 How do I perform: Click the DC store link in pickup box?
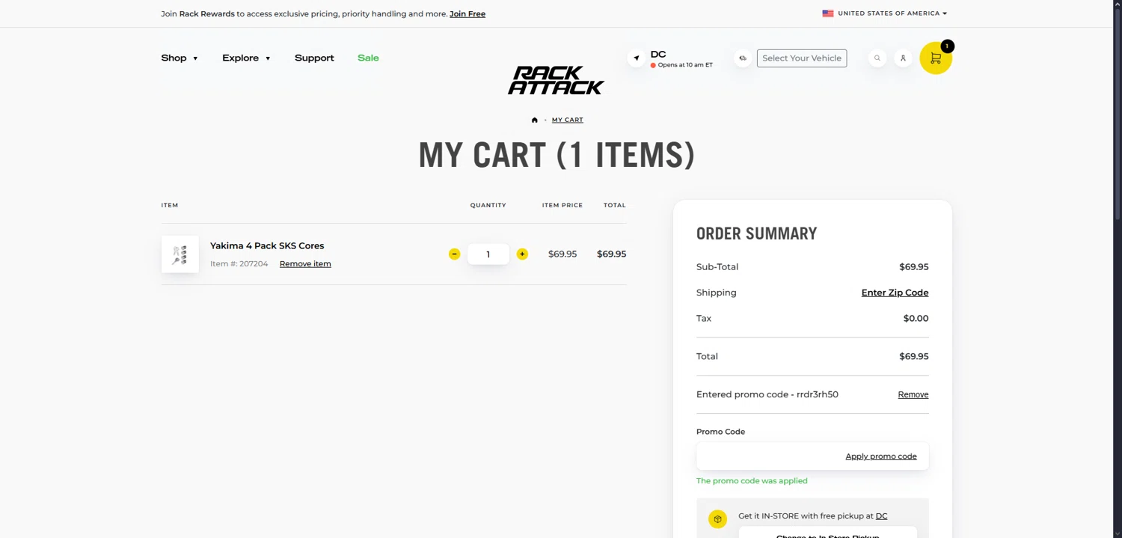(881, 516)
